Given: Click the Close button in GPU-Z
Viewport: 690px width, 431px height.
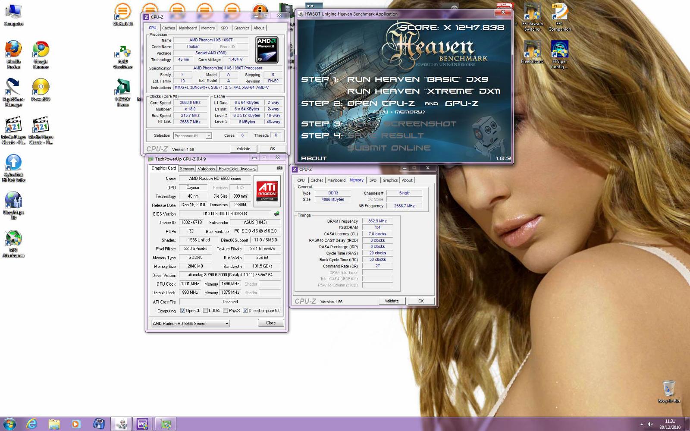Looking at the screenshot, I should pos(271,323).
